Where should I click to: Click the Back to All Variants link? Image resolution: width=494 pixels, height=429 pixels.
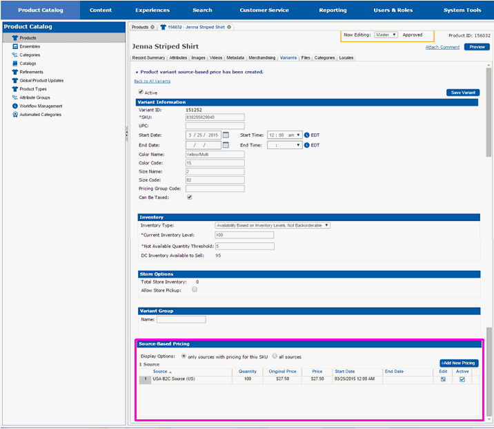tap(152, 81)
